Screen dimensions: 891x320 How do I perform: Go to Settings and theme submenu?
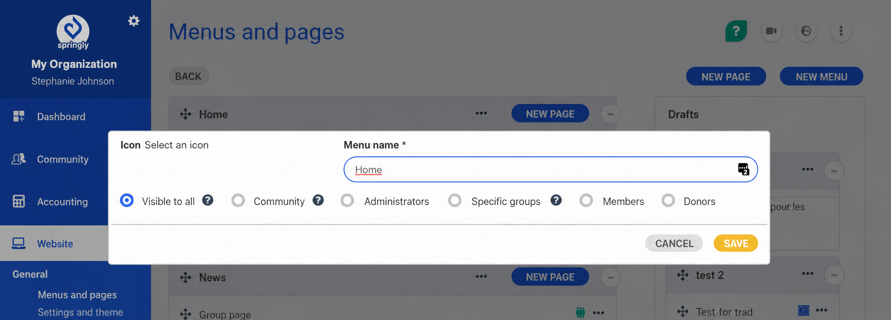click(x=80, y=312)
